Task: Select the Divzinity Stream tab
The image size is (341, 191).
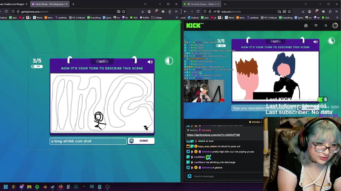Action: pyautogui.click(x=201, y=4)
